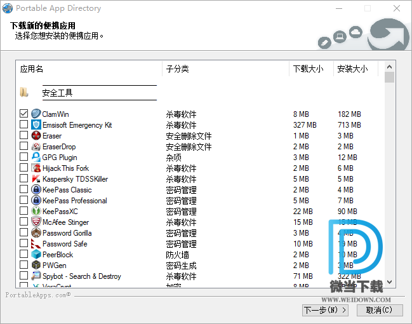Click the ClamWin app icon

click(x=36, y=114)
